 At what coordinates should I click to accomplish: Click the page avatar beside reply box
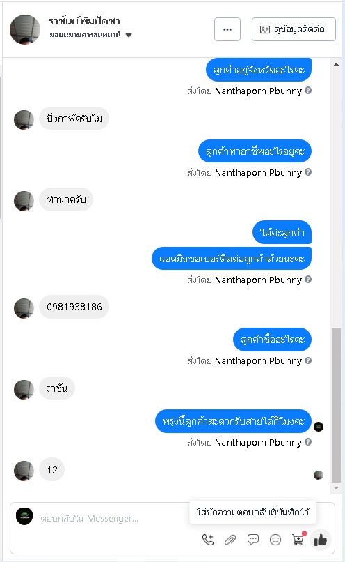(24, 517)
